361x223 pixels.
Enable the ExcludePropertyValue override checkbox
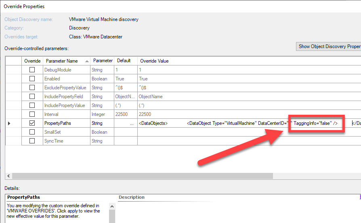[32, 88]
